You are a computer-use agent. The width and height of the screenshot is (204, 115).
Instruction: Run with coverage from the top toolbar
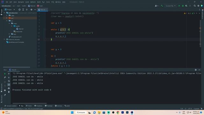point(186,6)
